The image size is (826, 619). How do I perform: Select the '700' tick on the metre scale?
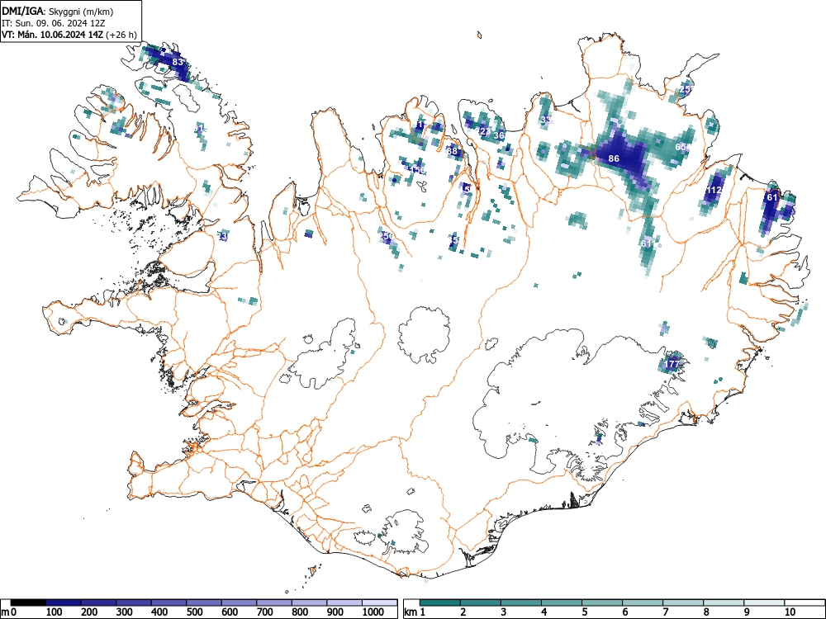(264, 612)
